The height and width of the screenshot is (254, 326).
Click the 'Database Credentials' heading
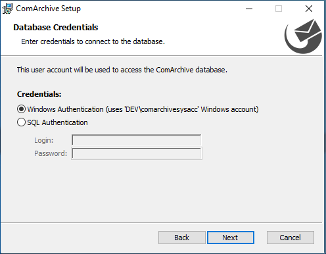click(56, 28)
